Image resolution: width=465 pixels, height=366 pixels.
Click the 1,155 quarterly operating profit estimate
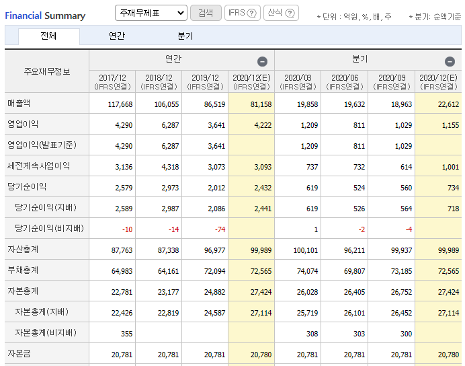tap(450, 125)
